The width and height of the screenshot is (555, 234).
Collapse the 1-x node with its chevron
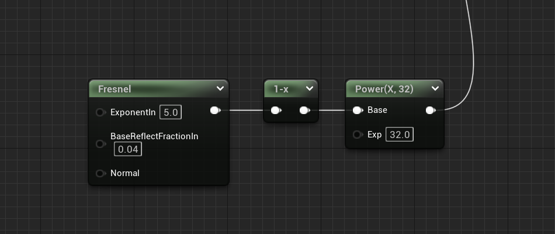click(x=310, y=89)
